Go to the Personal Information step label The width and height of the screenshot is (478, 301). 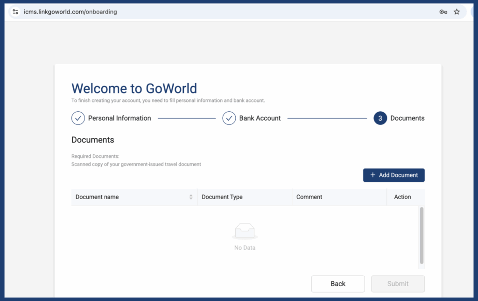click(119, 118)
